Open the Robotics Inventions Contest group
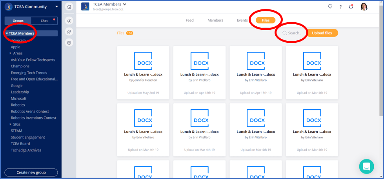The image size is (384, 179). pos(34,118)
